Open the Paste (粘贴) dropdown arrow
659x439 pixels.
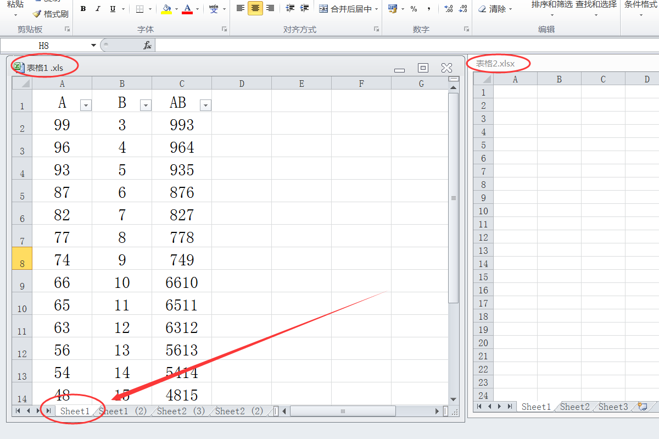(15, 15)
